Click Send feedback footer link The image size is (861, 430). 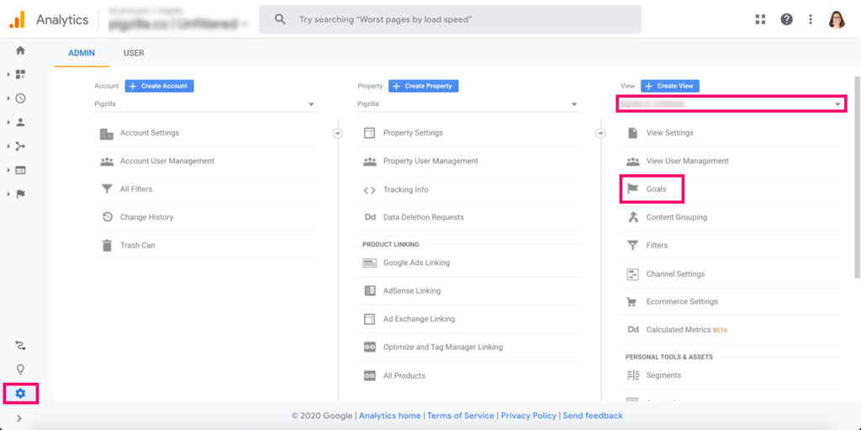593,416
